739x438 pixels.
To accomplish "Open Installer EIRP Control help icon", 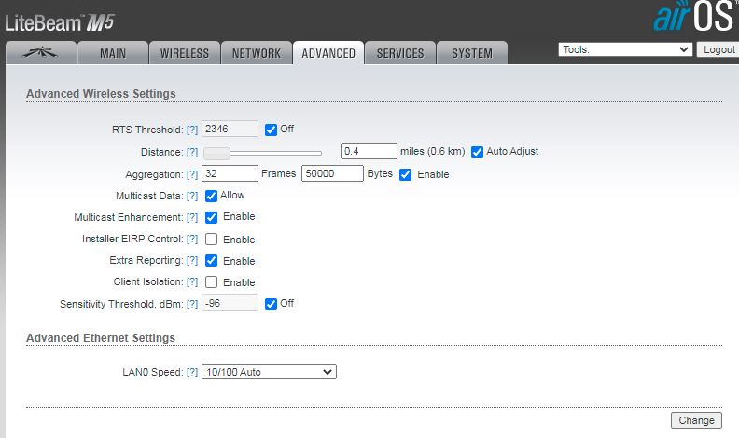I will 192,240.
